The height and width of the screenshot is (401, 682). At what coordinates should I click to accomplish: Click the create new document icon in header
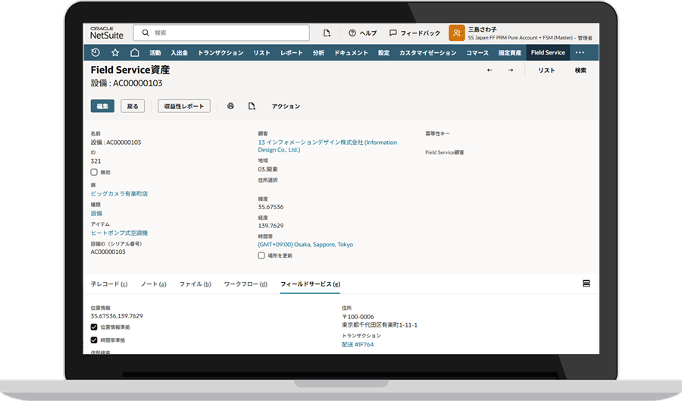pos(327,33)
